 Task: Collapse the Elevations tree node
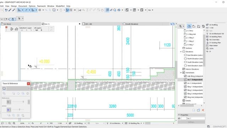click(x=181, y=52)
